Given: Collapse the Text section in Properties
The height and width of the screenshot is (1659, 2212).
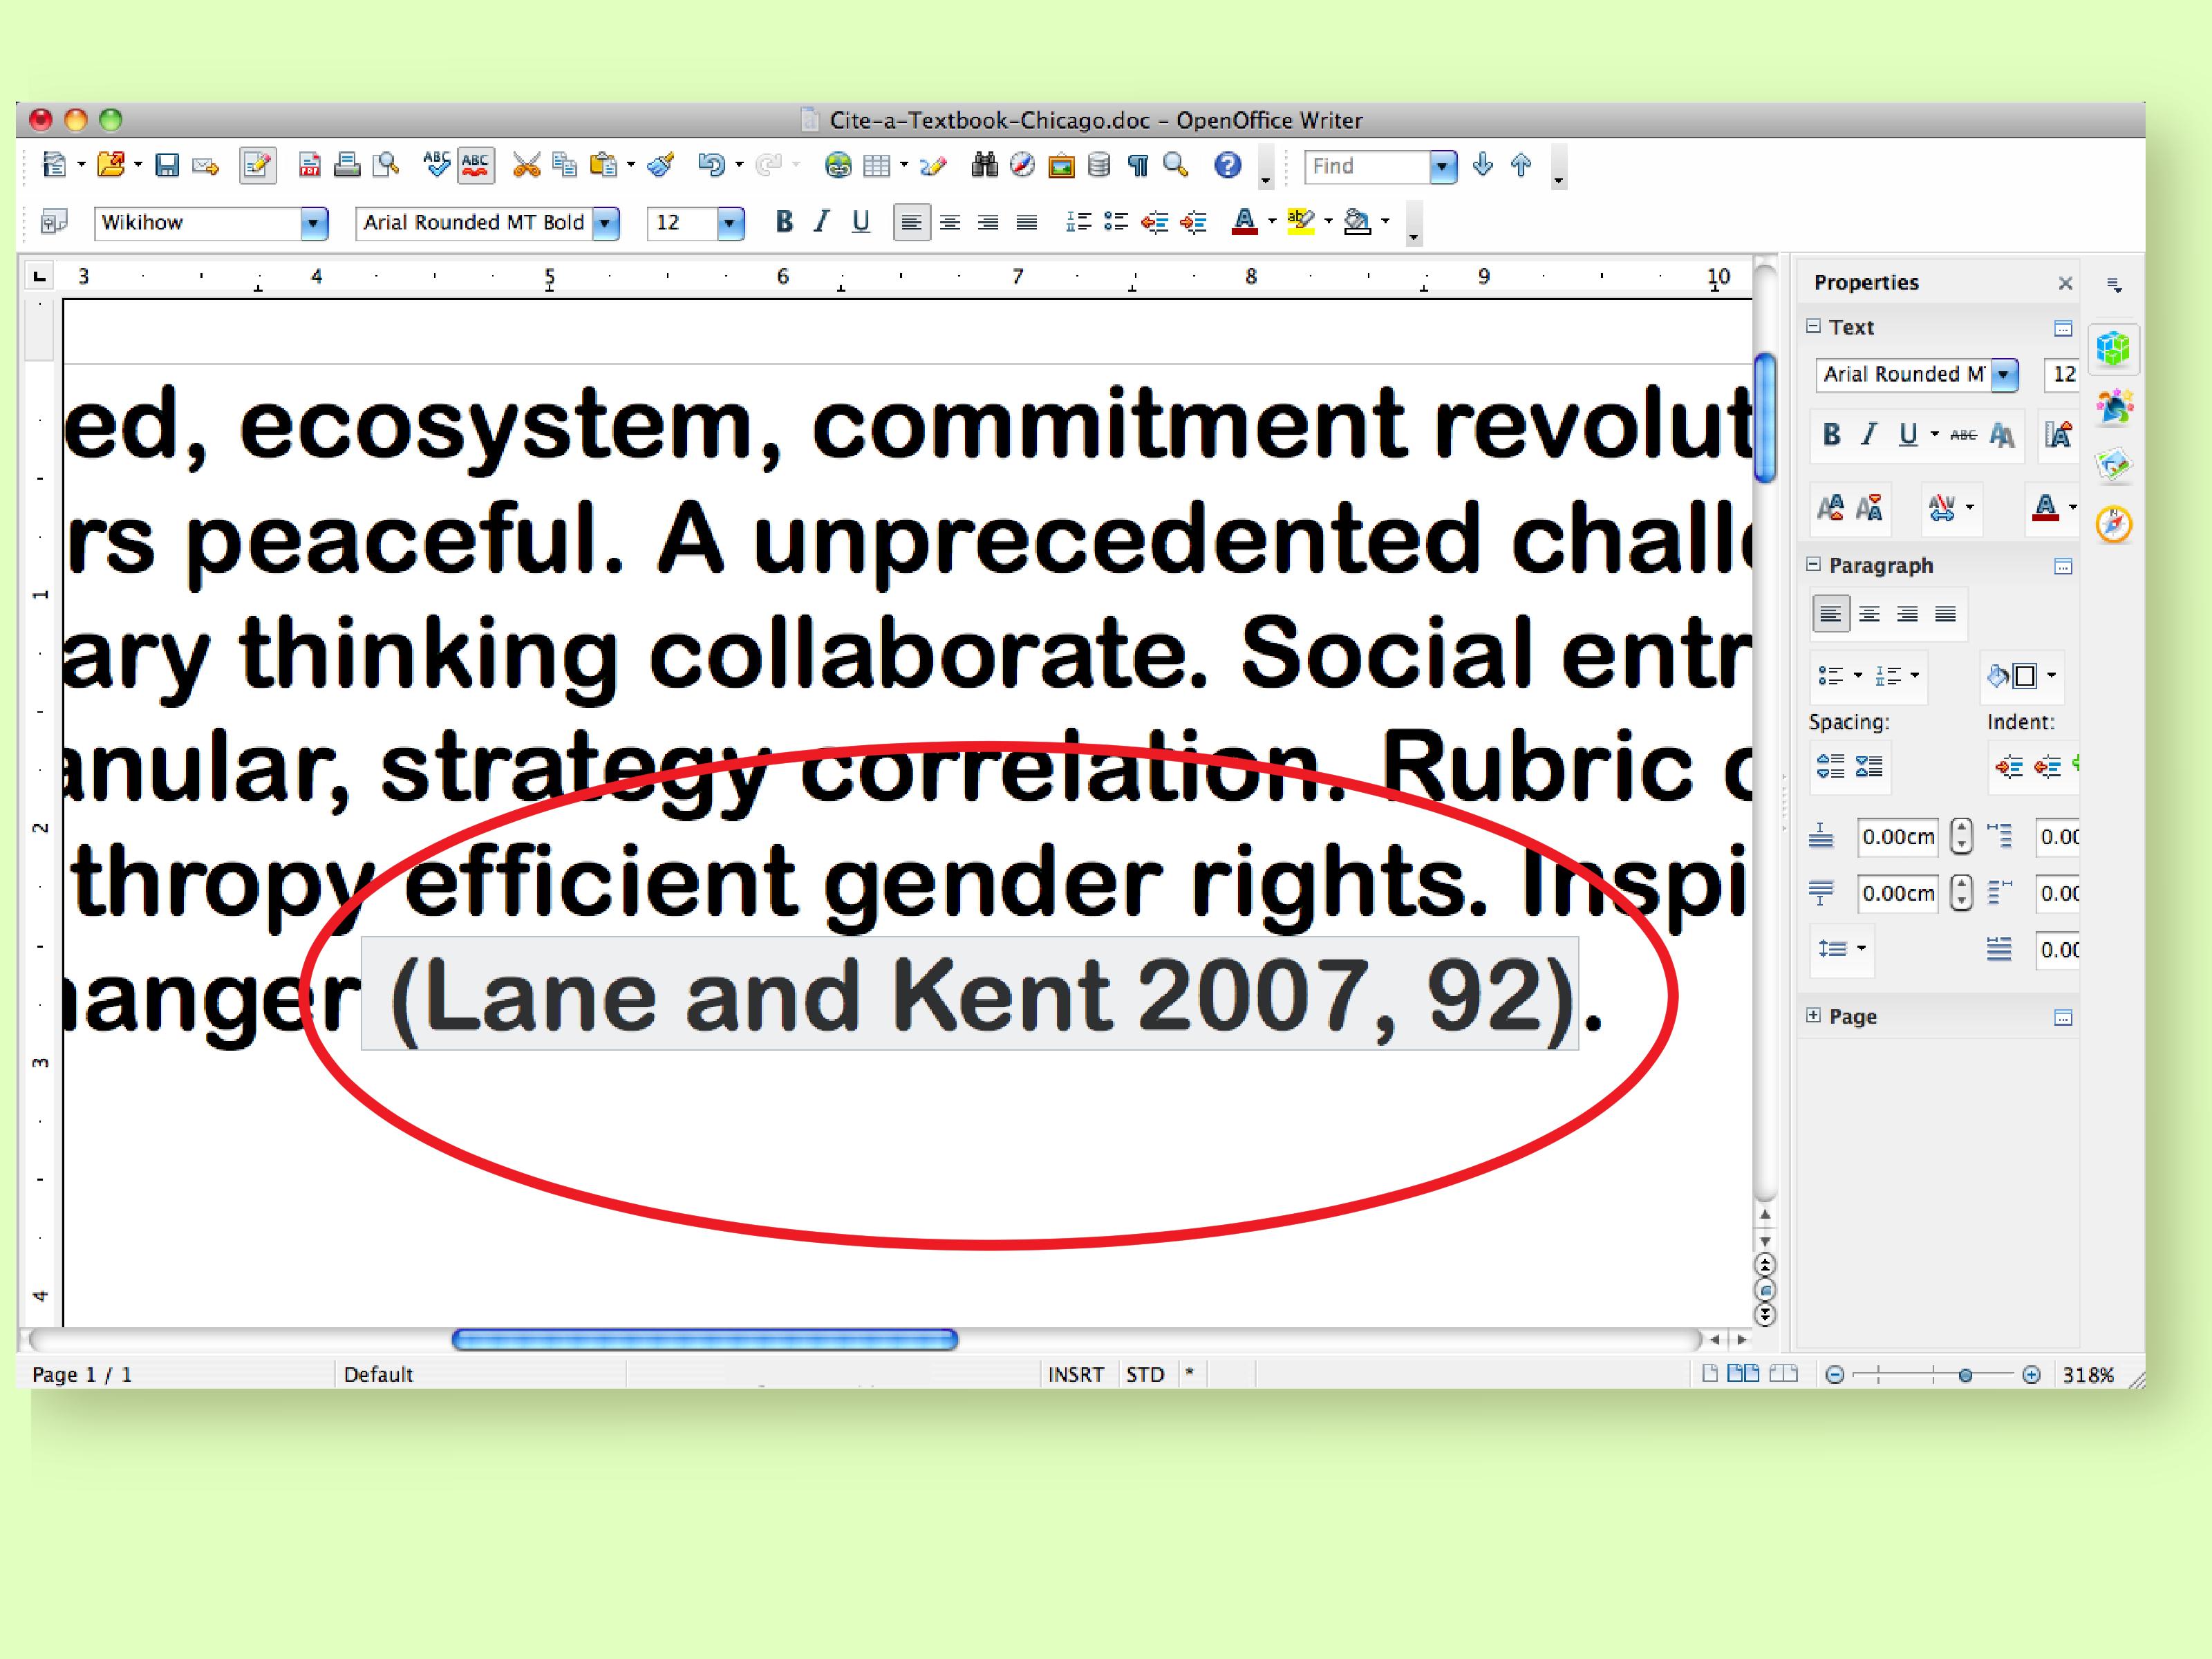Looking at the screenshot, I should pyautogui.click(x=1814, y=327).
